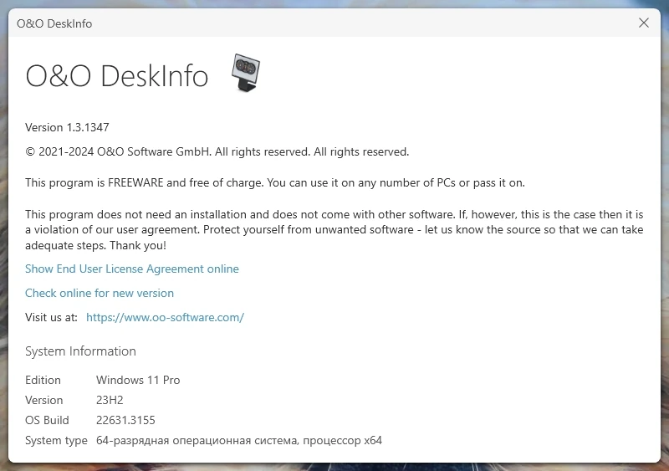Follow the Check online for new version link

pos(100,293)
